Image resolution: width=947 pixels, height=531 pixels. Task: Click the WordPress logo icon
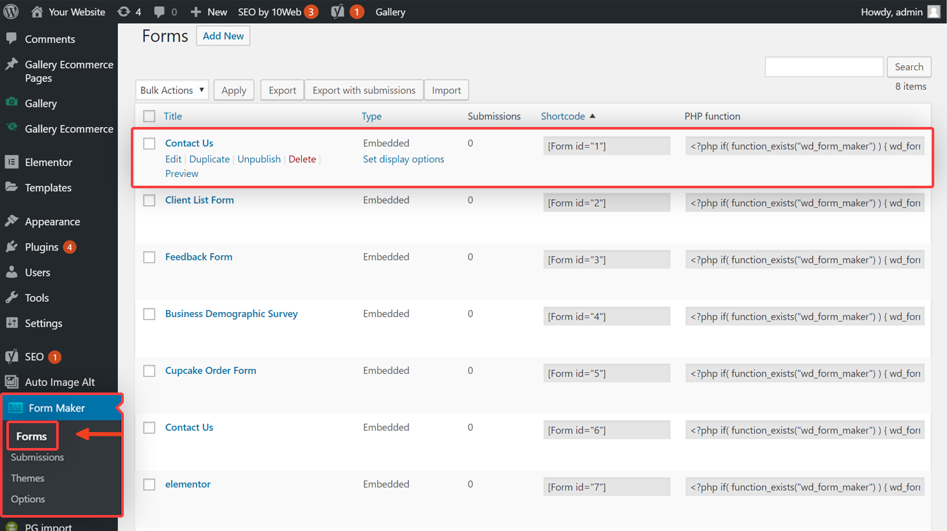(x=11, y=11)
